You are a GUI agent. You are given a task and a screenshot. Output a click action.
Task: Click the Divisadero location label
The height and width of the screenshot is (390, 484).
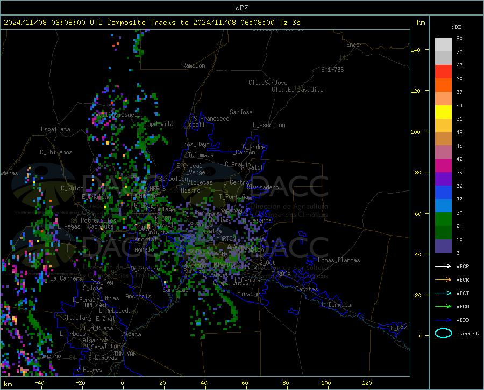pos(262,187)
